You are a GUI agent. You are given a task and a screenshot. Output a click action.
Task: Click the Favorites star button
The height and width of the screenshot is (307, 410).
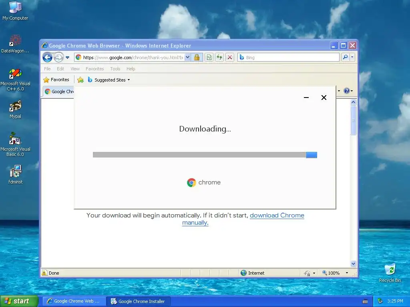[56, 80]
